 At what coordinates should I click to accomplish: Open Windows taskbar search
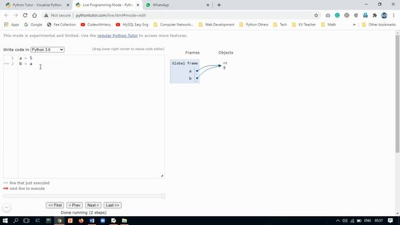click(x=16, y=221)
